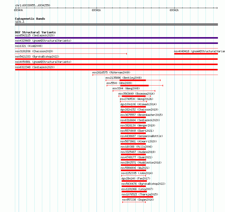Viewport: 225px width, 212px height.
Task: Select nsv3926130 (Wenger2019) label
Action: 138,125
